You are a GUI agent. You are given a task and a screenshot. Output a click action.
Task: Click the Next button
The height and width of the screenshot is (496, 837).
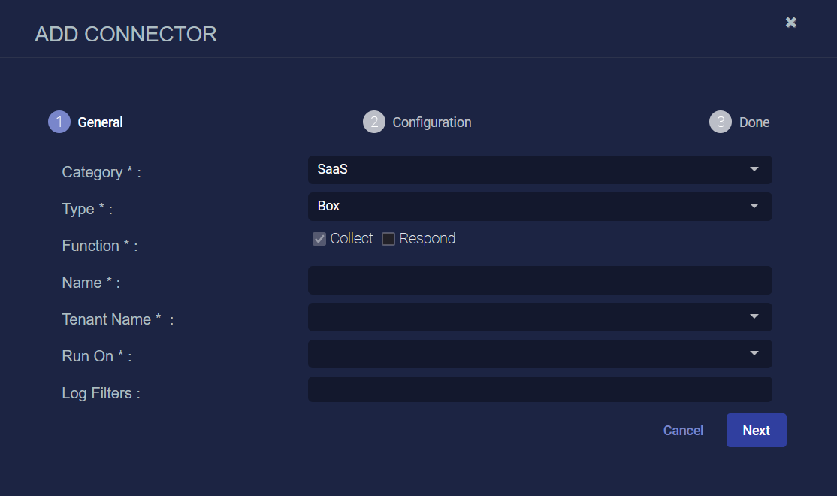(x=757, y=431)
